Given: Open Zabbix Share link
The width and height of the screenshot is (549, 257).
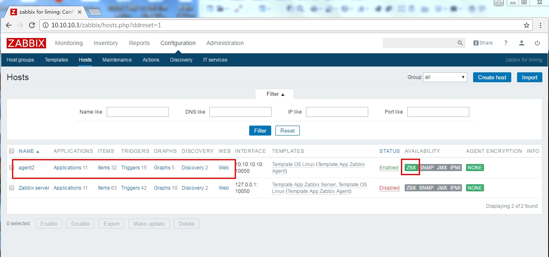Looking at the screenshot, I should click(x=483, y=43).
